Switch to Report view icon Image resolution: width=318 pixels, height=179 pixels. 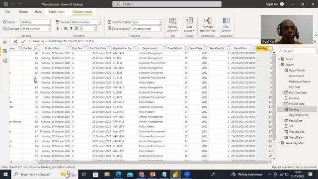pos(4,42)
